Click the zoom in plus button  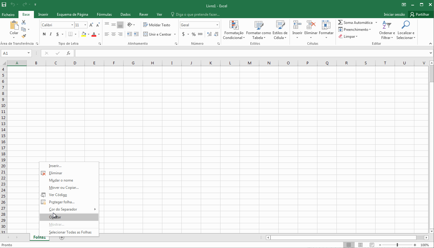click(x=415, y=245)
